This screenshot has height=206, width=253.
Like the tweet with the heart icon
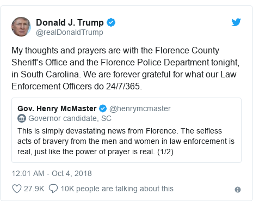(17, 189)
